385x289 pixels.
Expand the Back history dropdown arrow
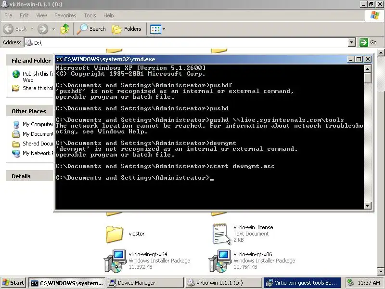32,29
